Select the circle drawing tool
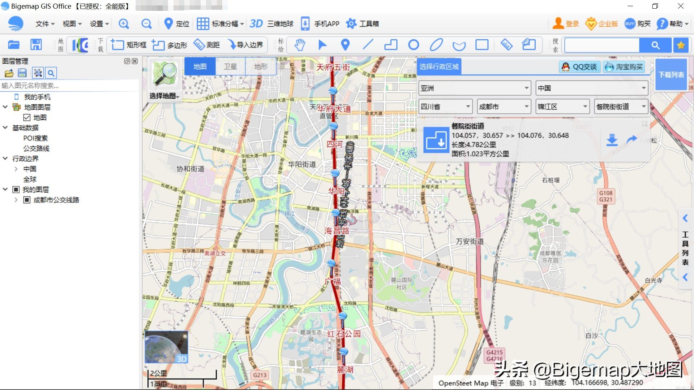Screen dimensions: 694x390 pyautogui.click(x=414, y=45)
